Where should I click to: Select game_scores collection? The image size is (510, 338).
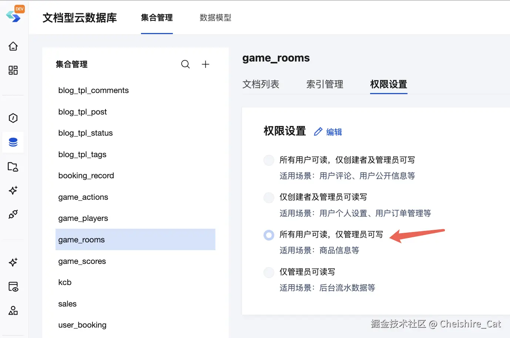(x=135, y=261)
